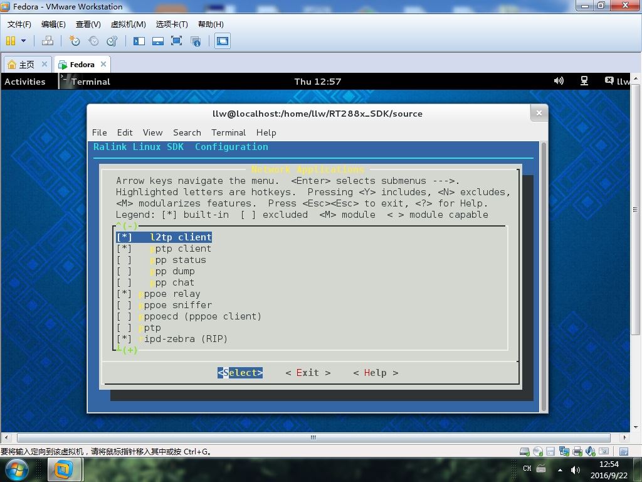Screen dimensions: 642x482
Task: Open the terminal Edit menu
Action: point(125,132)
